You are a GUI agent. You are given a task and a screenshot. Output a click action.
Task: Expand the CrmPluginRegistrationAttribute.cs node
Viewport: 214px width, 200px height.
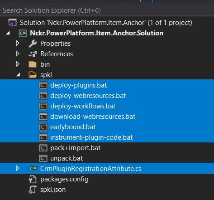18,168
